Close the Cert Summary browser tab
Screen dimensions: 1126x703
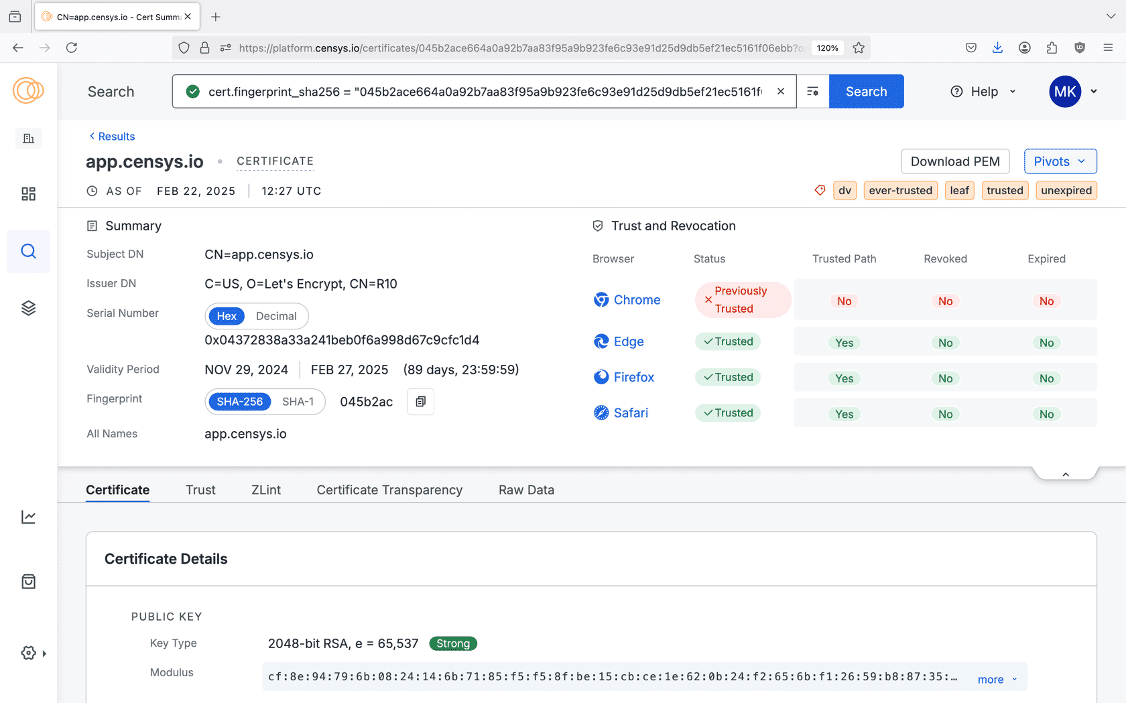click(x=188, y=17)
